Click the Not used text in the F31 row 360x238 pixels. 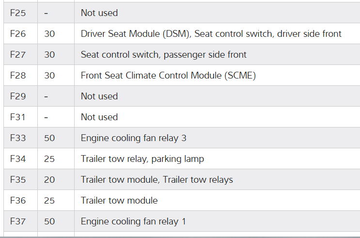99,117
